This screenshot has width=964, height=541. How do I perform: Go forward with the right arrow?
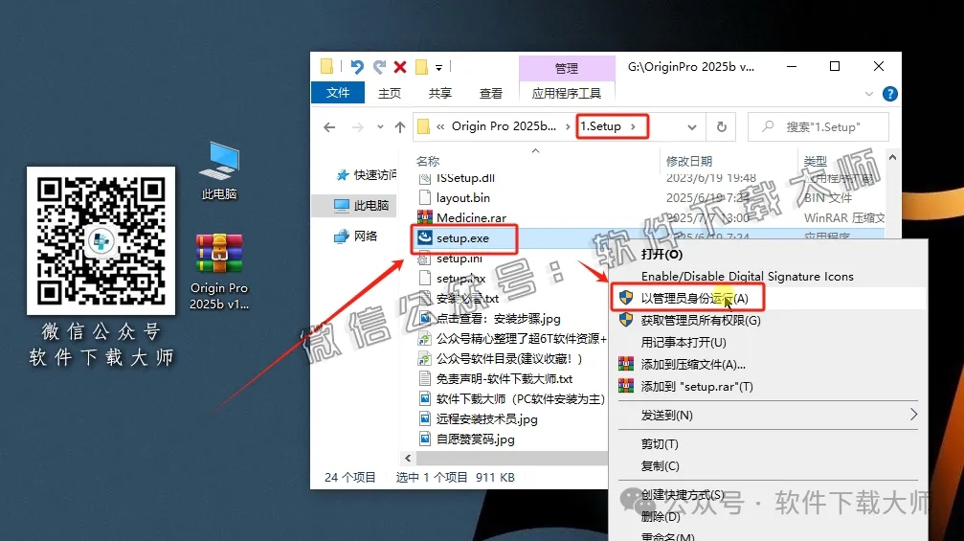pos(357,126)
